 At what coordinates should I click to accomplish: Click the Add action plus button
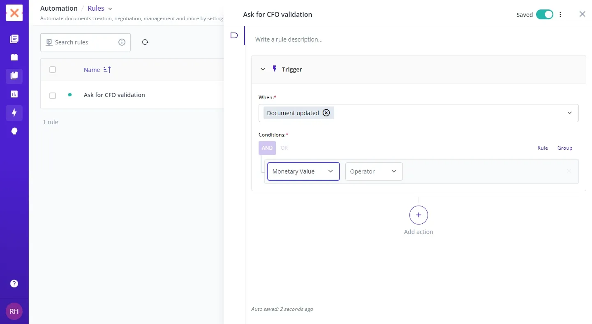point(419,215)
